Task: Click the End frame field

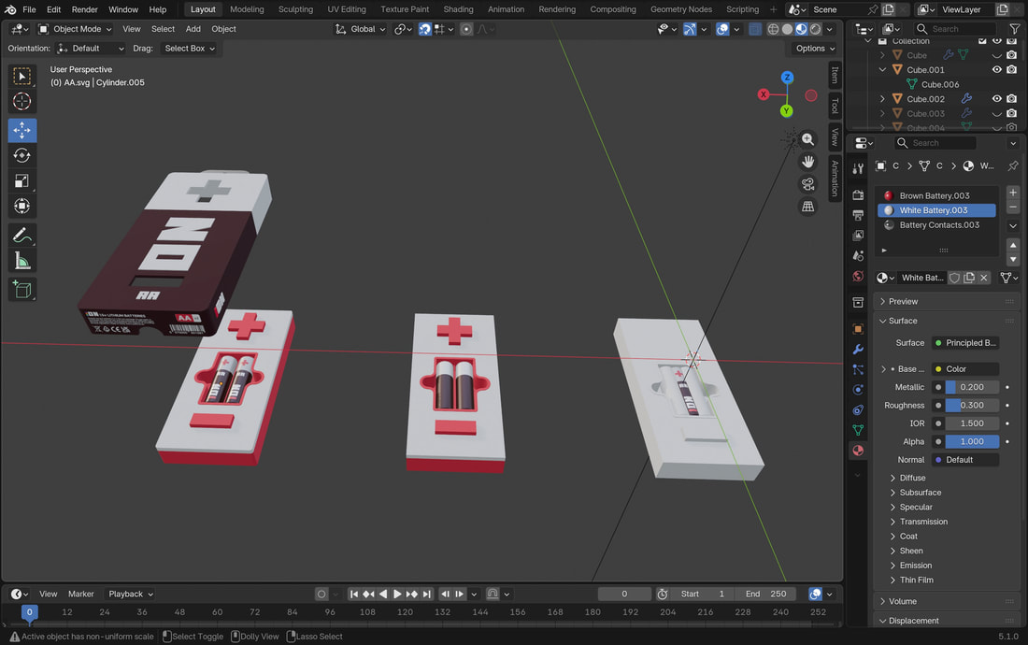Action: point(765,594)
